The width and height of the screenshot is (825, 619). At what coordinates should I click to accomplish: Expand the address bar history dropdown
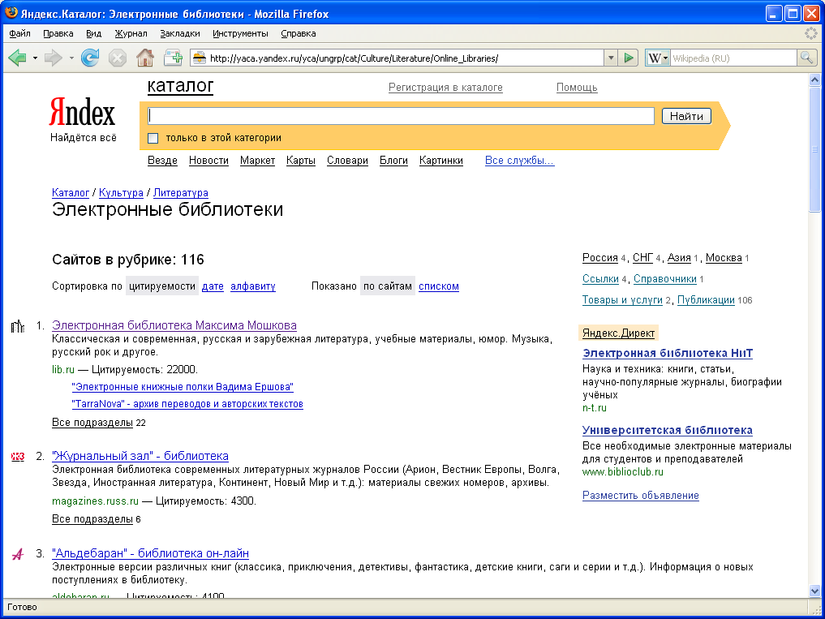pos(610,58)
